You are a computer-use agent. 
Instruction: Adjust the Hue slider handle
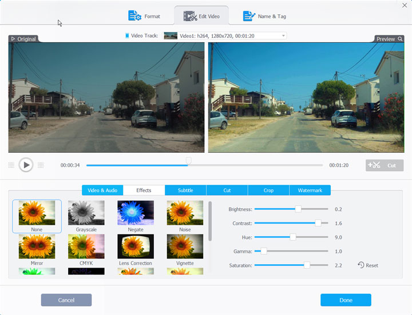tap(293, 237)
